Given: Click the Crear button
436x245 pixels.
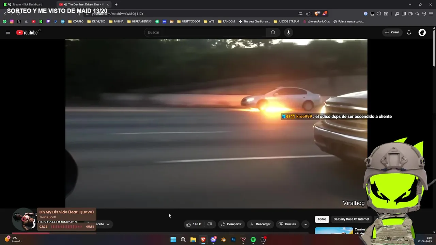Looking at the screenshot, I should click(392, 32).
